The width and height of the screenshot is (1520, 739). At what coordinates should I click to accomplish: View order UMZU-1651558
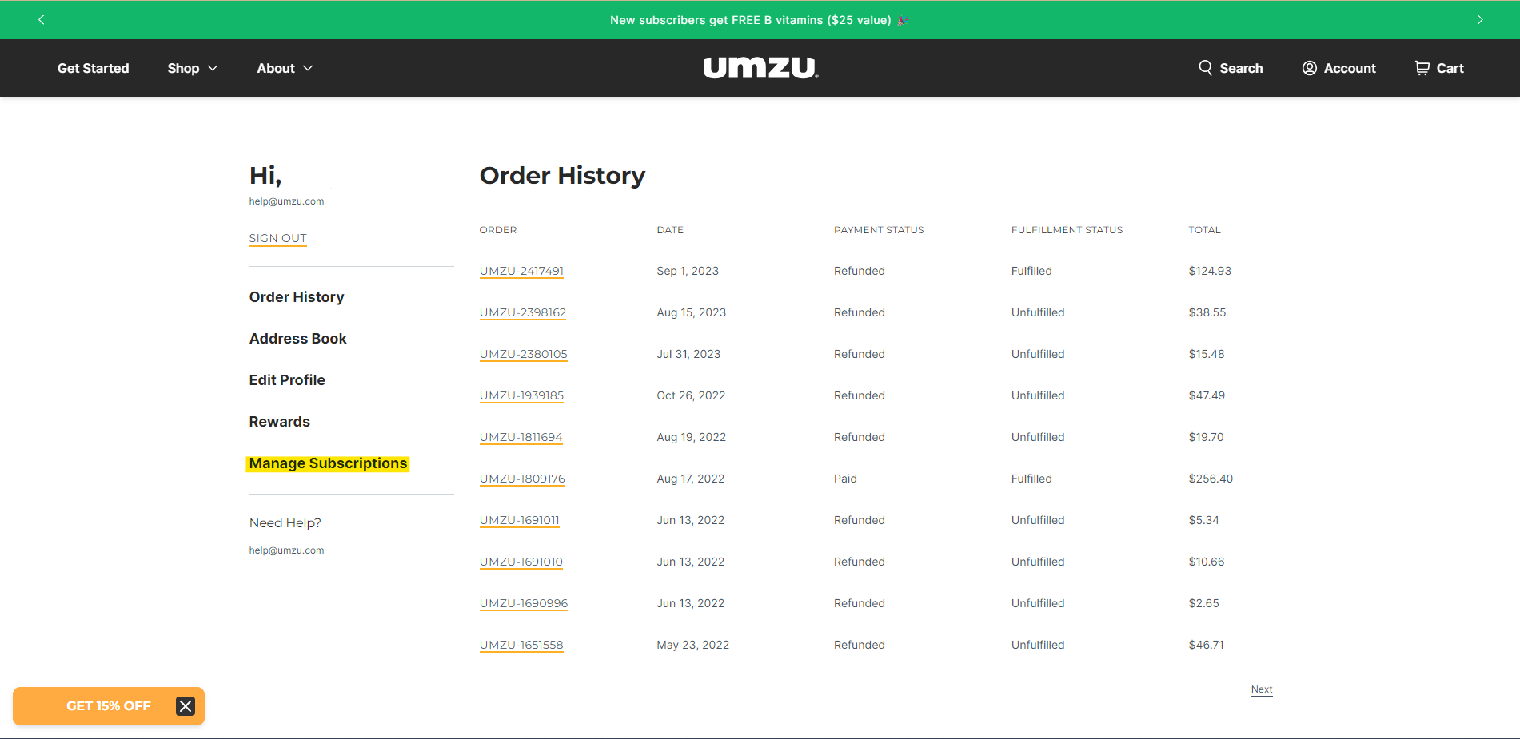click(x=521, y=645)
